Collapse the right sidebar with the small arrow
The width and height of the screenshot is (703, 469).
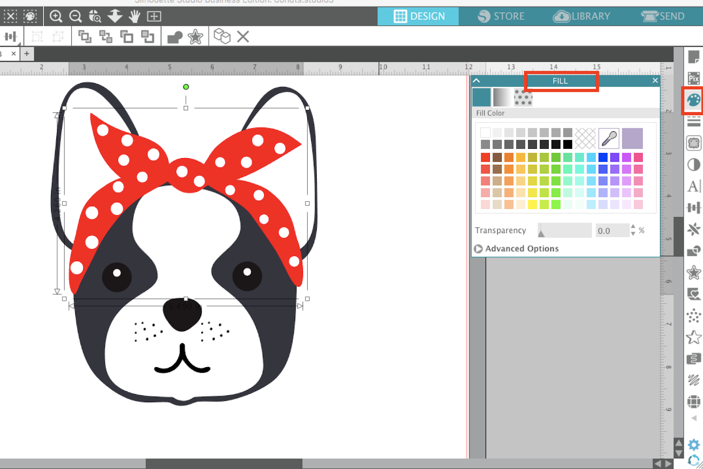coord(694,418)
